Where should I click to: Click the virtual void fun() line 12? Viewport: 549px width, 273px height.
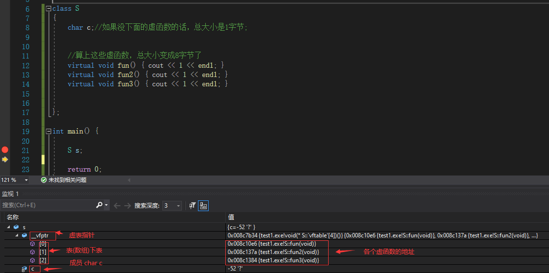click(x=146, y=65)
